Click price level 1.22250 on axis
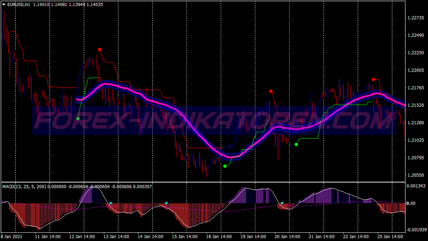Screen dimensions: 428x241 [x=416, y=53]
